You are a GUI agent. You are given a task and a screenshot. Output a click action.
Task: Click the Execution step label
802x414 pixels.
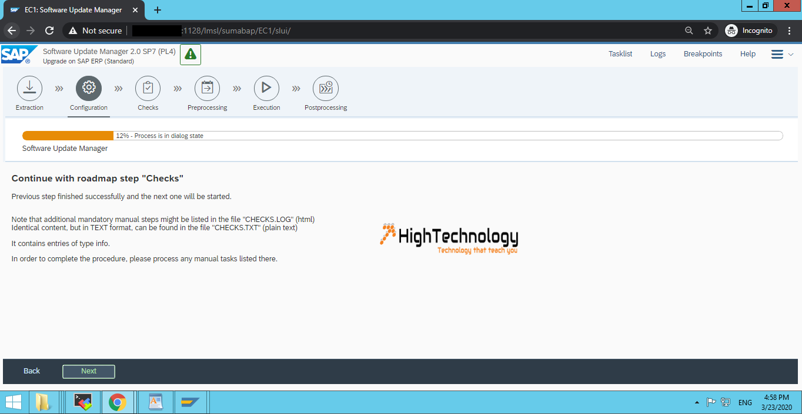pos(266,108)
